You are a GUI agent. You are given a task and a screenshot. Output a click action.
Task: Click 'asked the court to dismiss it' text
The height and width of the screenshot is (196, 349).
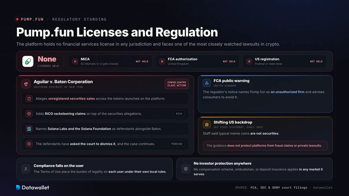click(x=93, y=144)
